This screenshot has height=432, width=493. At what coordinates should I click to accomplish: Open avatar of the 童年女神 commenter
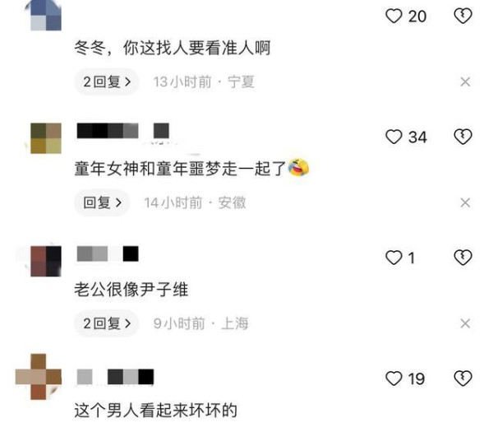46,138
